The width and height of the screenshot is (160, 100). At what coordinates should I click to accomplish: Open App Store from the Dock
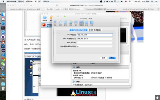pos(3,32)
